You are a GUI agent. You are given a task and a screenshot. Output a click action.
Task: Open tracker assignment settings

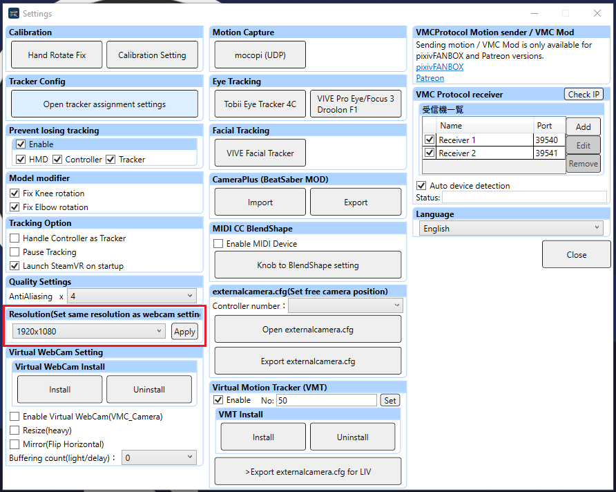tap(104, 104)
